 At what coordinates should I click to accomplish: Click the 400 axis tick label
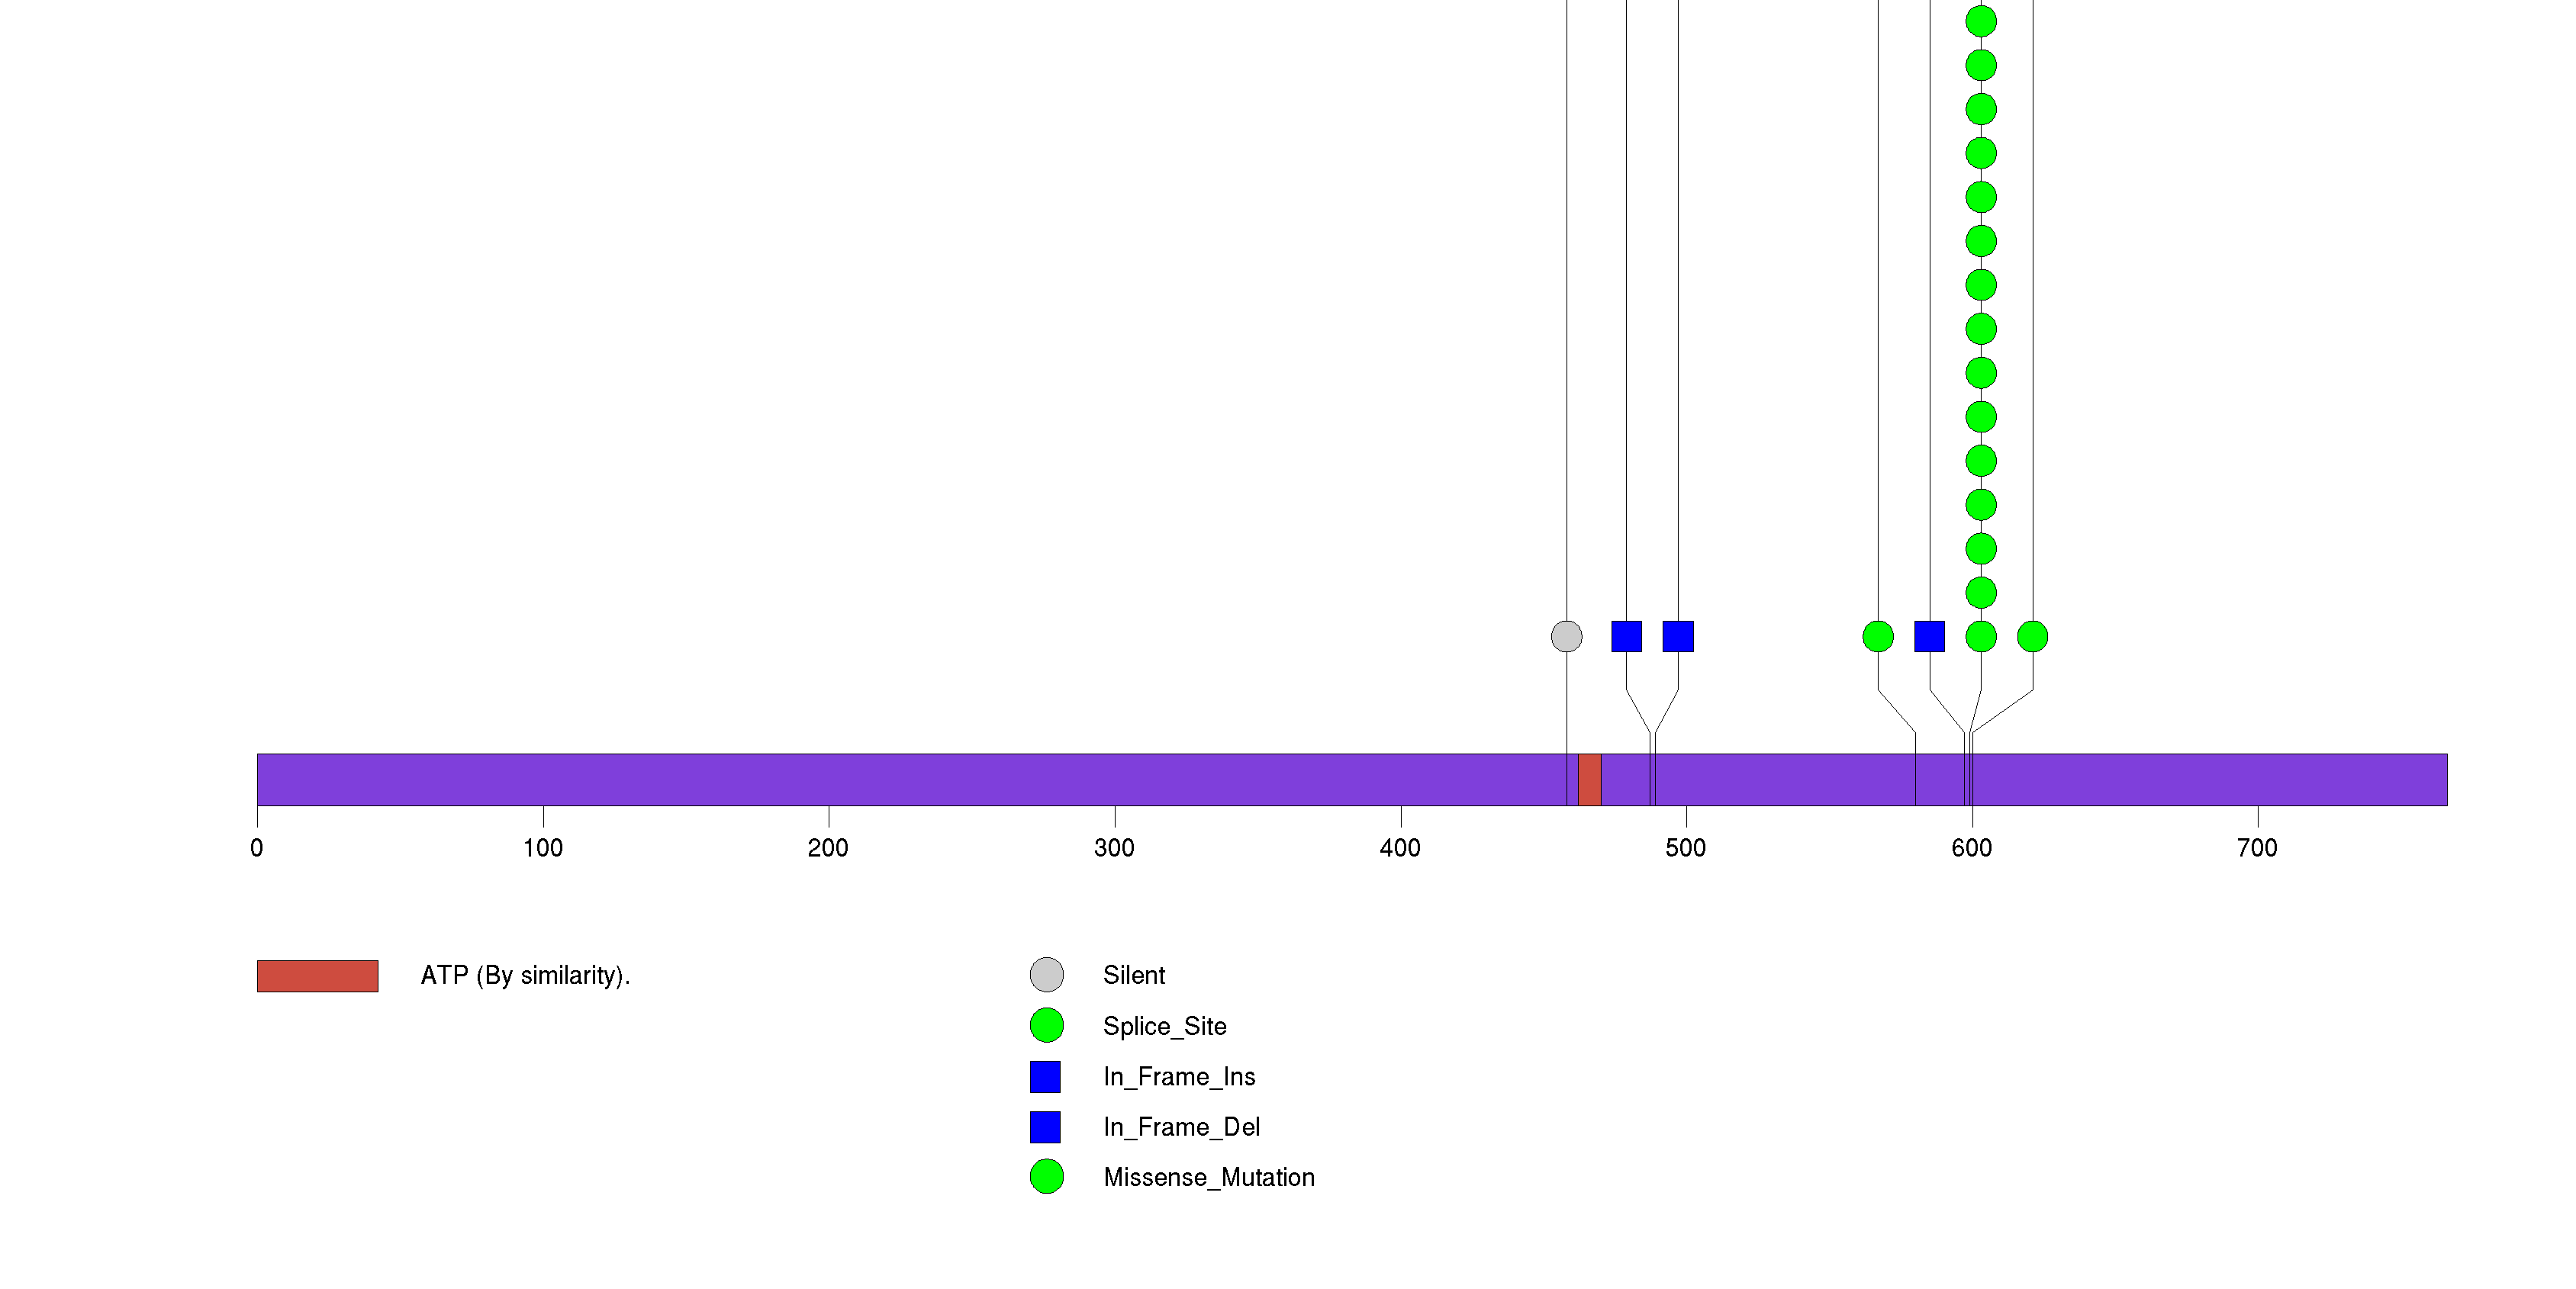[x=1399, y=848]
